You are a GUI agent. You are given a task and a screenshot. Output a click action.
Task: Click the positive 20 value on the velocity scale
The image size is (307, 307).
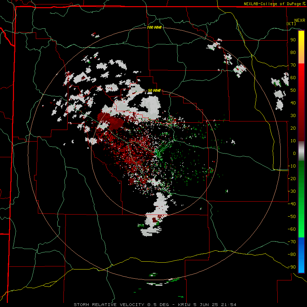(x=293, y=128)
